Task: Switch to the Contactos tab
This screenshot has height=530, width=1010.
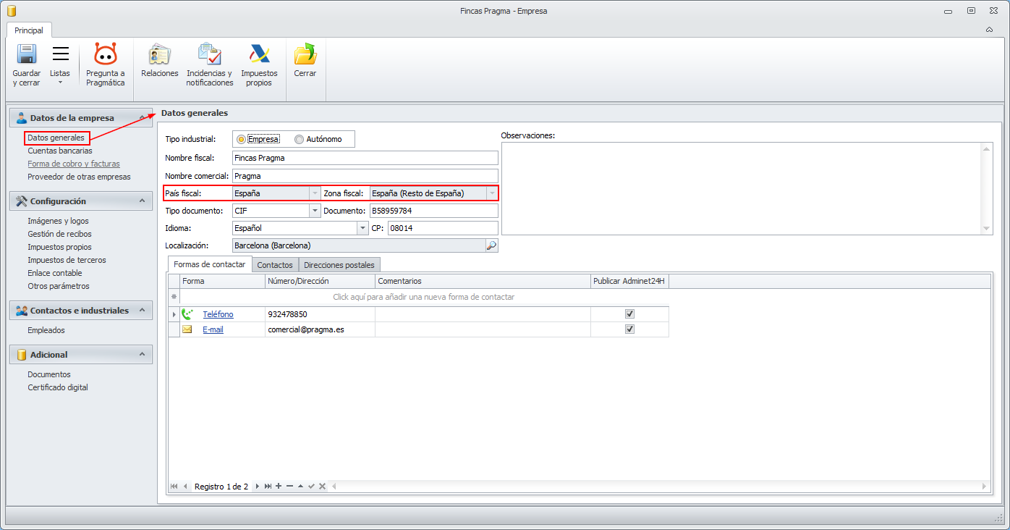Action: pos(275,265)
